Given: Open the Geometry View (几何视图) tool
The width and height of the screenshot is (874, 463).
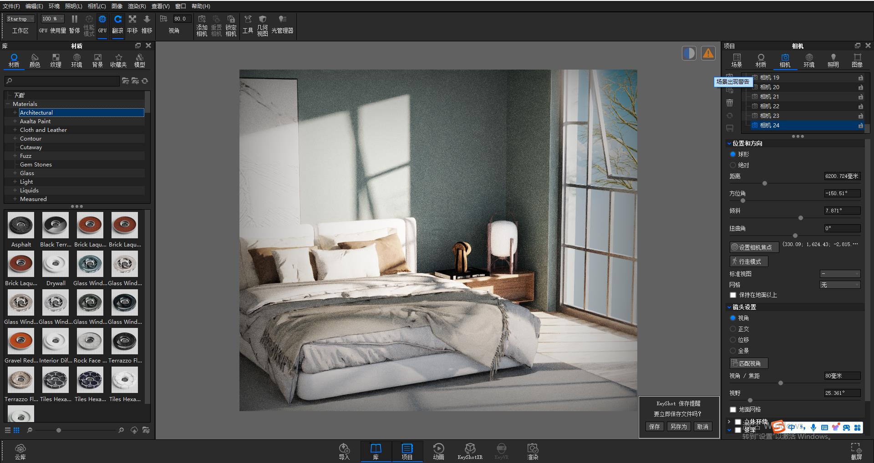Looking at the screenshot, I should tap(262, 20).
